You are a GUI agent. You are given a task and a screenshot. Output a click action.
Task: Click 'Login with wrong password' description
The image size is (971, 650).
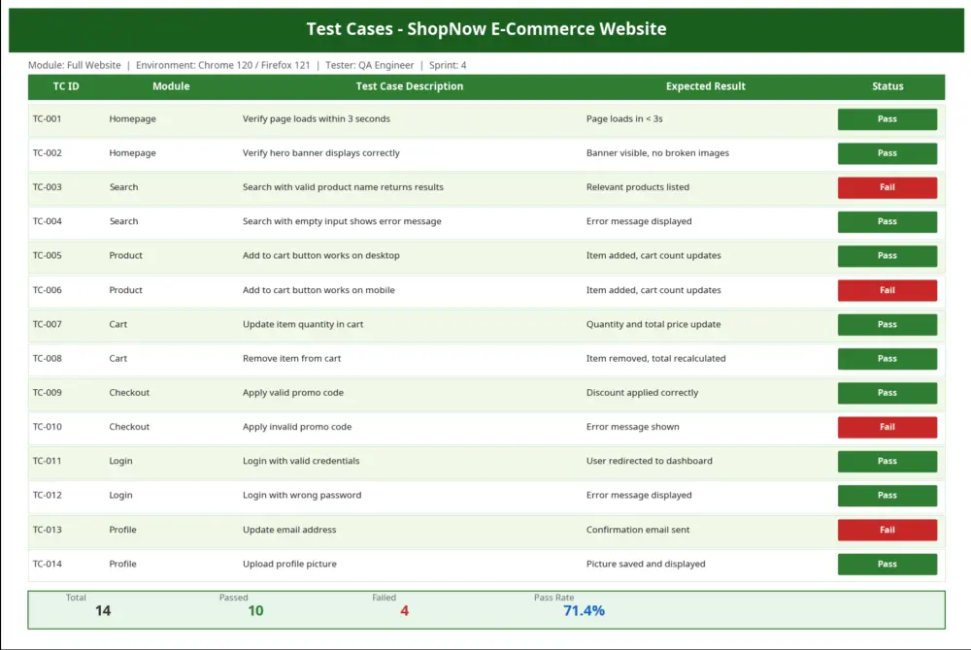click(x=302, y=496)
